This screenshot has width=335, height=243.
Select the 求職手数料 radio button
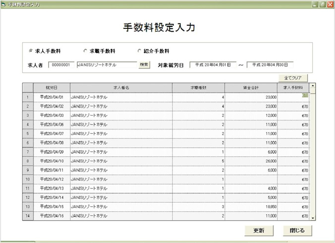(x=85, y=51)
